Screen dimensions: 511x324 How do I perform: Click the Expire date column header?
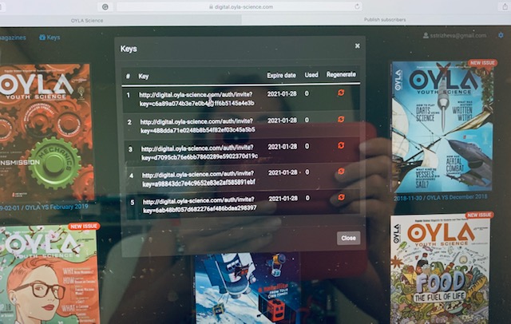click(x=281, y=75)
